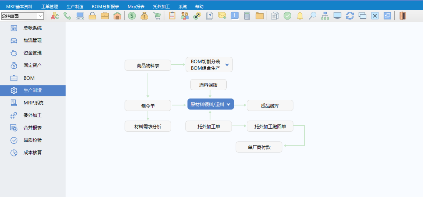This screenshot has width=423, height=197.
Task: Click the diagonal arrows circle icon
Action: (197, 16)
